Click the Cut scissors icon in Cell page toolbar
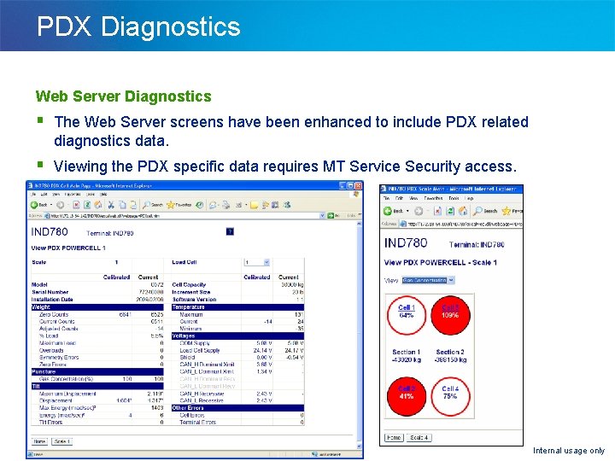 [111, 205]
